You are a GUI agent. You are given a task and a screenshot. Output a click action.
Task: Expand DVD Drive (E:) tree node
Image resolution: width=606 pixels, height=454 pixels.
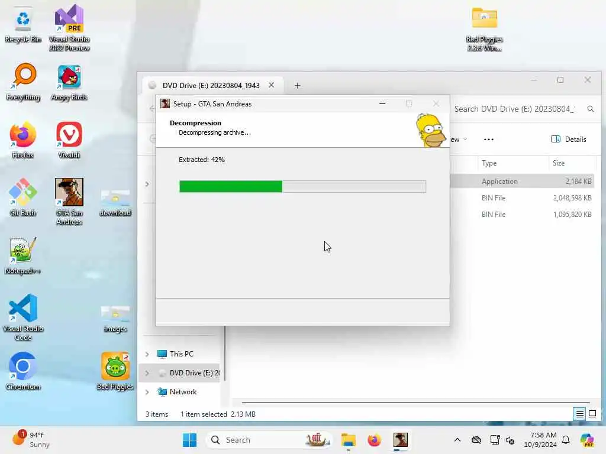point(147,373)
